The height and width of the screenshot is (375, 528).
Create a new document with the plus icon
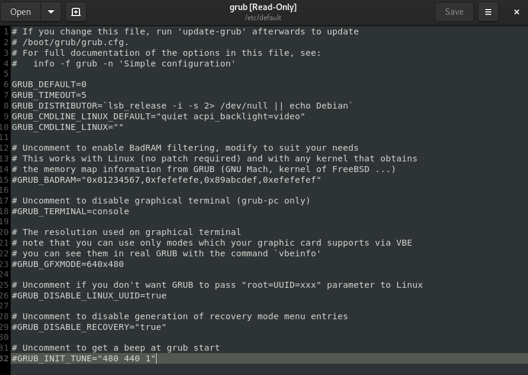(x=76, y=12)
